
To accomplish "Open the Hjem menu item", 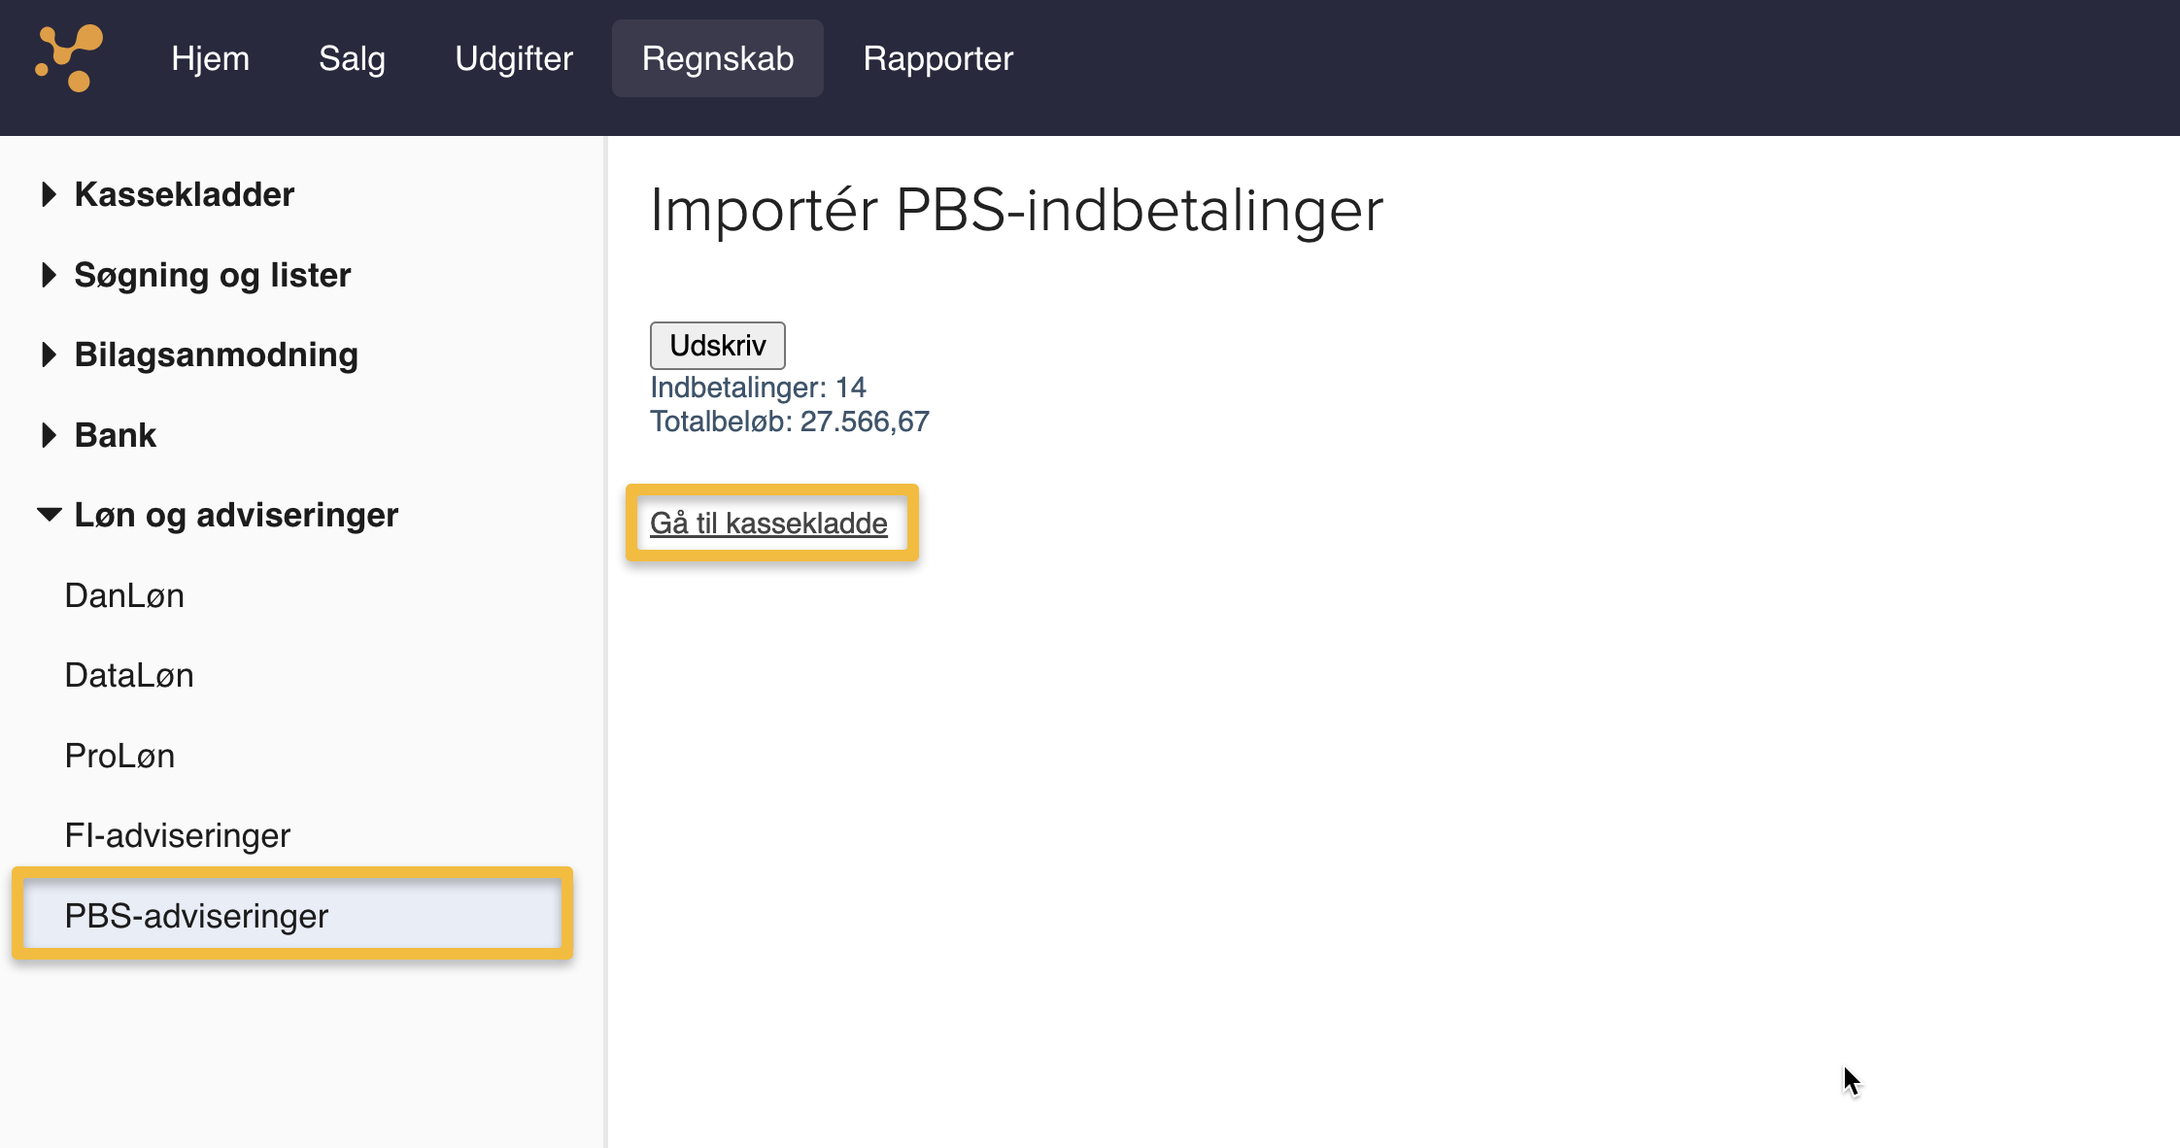I will point(210,58).
